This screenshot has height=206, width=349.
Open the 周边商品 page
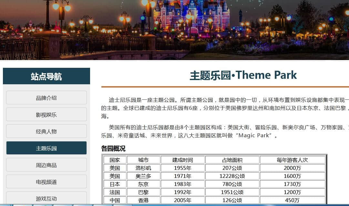pos(46,165)
